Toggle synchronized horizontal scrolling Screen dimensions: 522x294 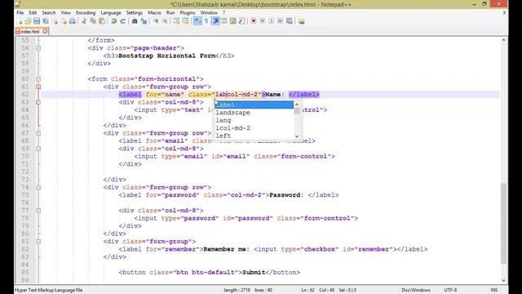click(185, 21)
